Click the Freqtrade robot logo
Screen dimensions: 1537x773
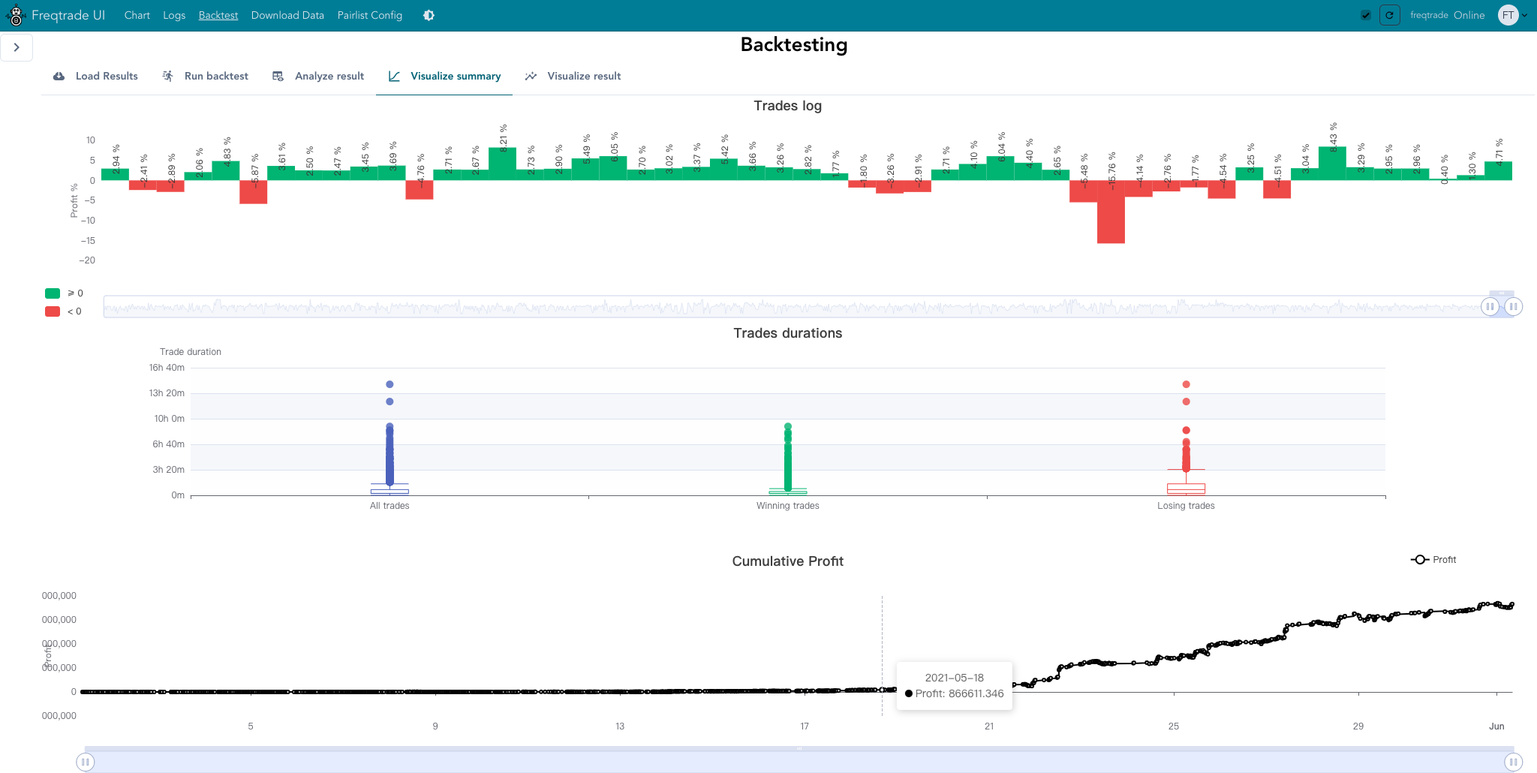[16, 15]
